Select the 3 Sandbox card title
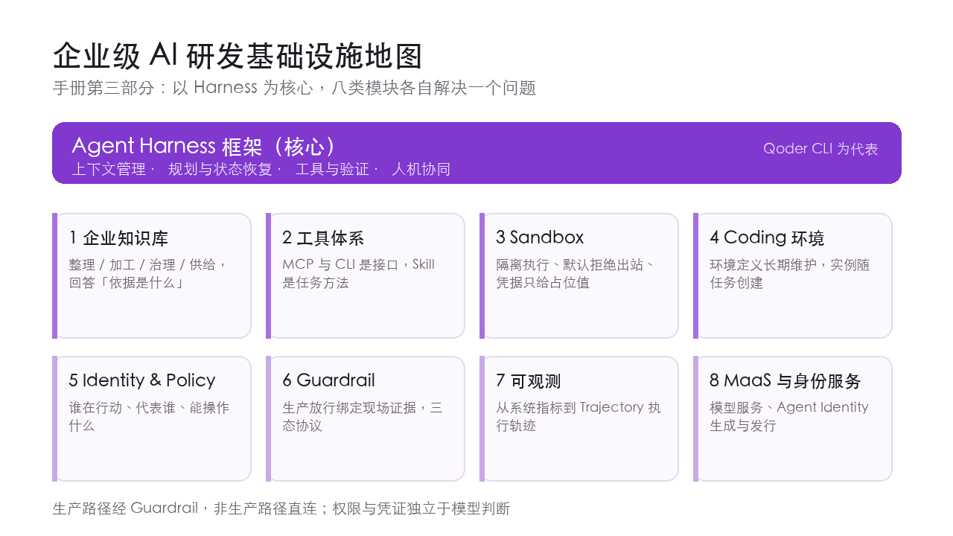Viewport: 953px width, 536px height. [540, 237]
